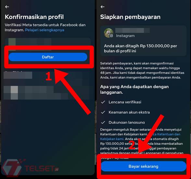Click the Telset.id watermark logo
Viewport: 191px width, 179px height.
tap(31, 168)
